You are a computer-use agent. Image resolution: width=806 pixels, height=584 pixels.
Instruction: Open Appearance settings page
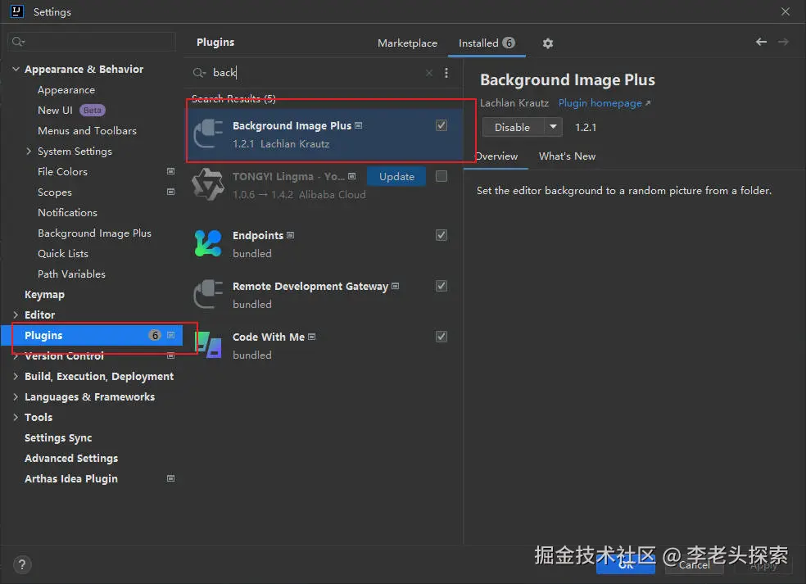[66, 90]
